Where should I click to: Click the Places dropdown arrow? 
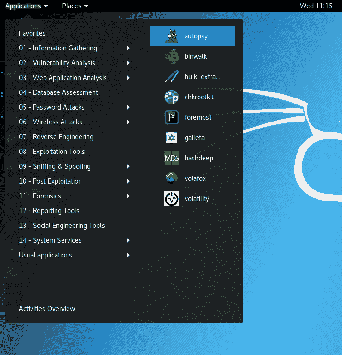coord(86,6)
